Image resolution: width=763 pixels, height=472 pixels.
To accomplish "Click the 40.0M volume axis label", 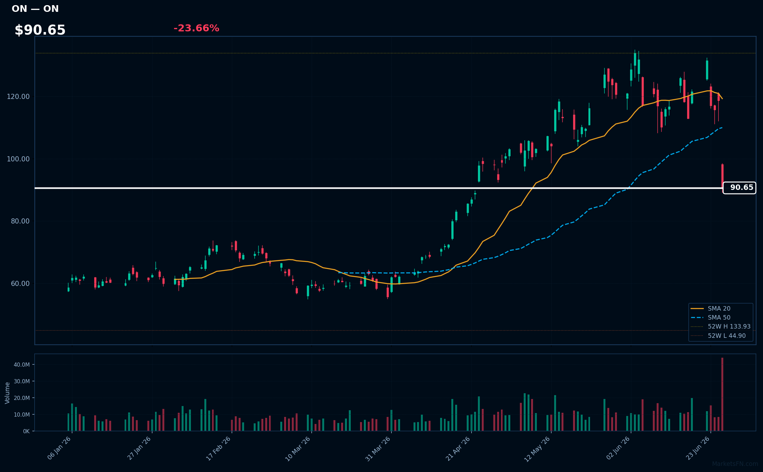I will click(x=22, y=365).
